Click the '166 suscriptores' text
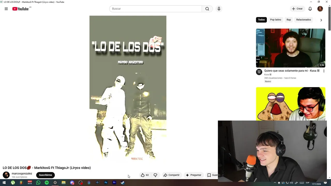Screen dimensions: 331x186 19,177
